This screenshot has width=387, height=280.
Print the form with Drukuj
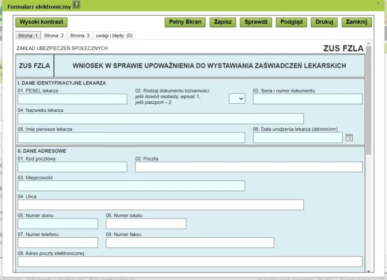(324, 22)
